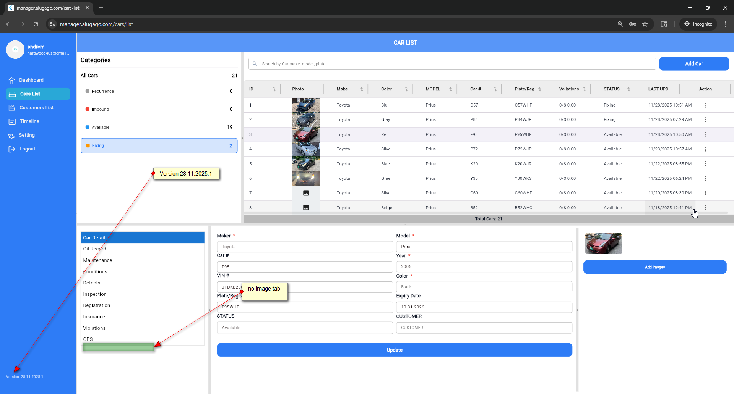
Task: Sort cars by STATUS column arrows
Action: click(x=628, y=89)
